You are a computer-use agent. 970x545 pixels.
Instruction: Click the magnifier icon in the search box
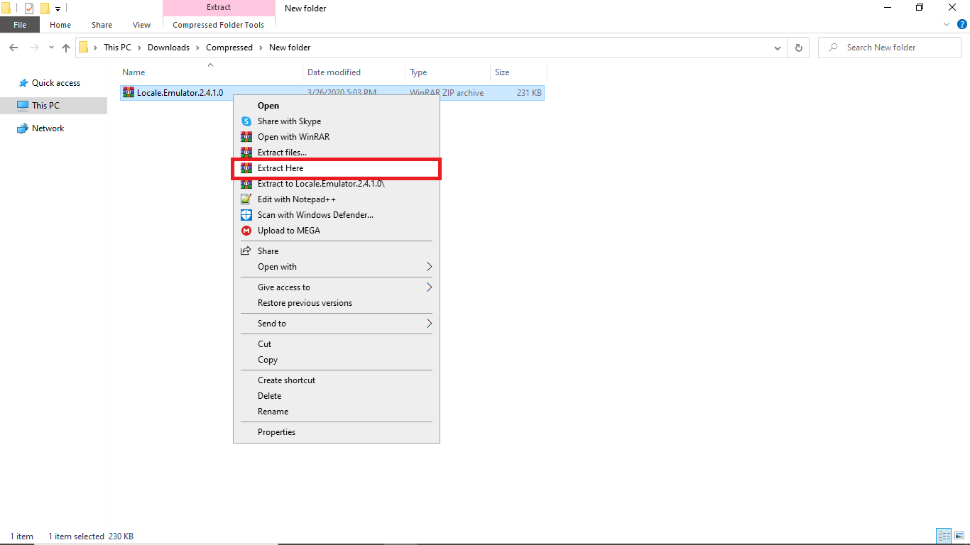pyautogui.click(x=832, y=48)
